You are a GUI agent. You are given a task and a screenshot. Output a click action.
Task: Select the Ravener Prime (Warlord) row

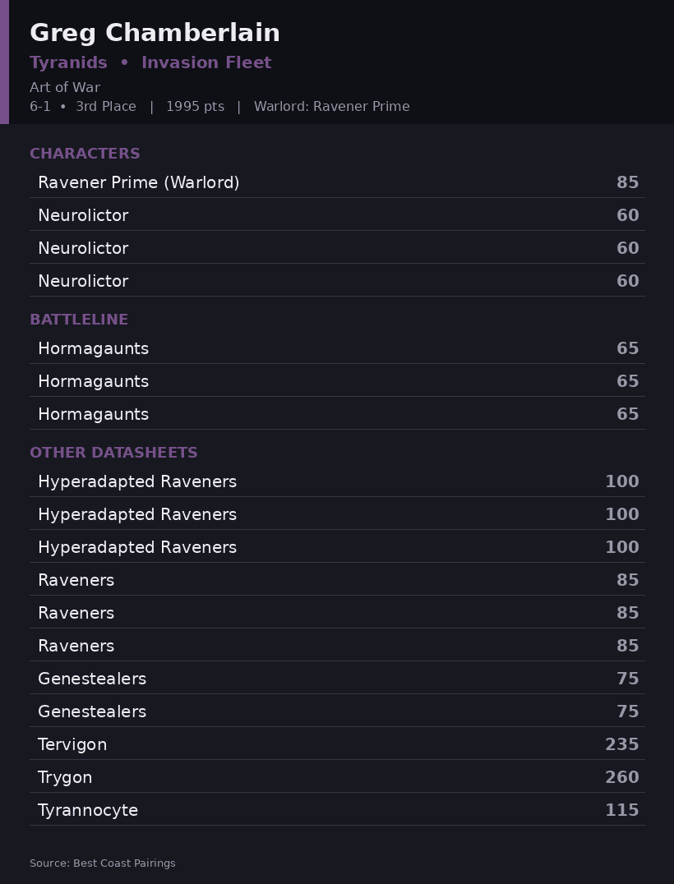[337, 182]
